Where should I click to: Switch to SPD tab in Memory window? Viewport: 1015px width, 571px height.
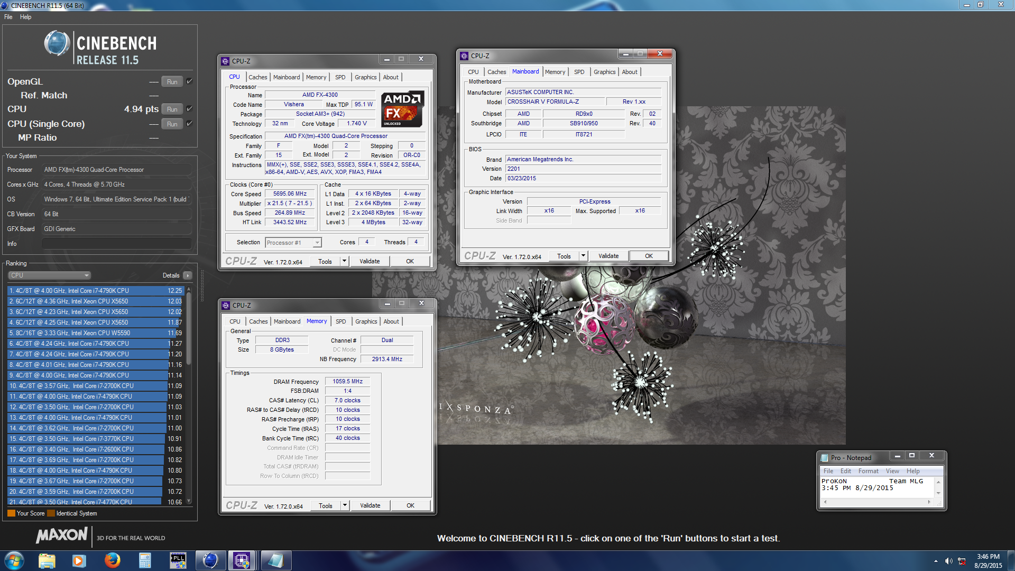(341, 321)
